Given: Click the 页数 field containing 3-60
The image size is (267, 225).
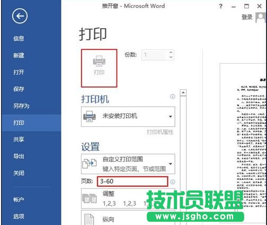Looking at the screenshot, I should pyautogui.click(x=132, y=181).
